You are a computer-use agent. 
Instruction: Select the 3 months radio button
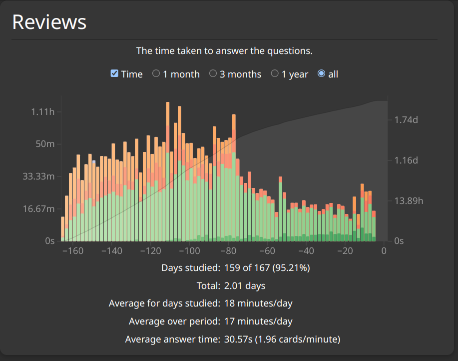pyautogui.click(x=213, y=73)
